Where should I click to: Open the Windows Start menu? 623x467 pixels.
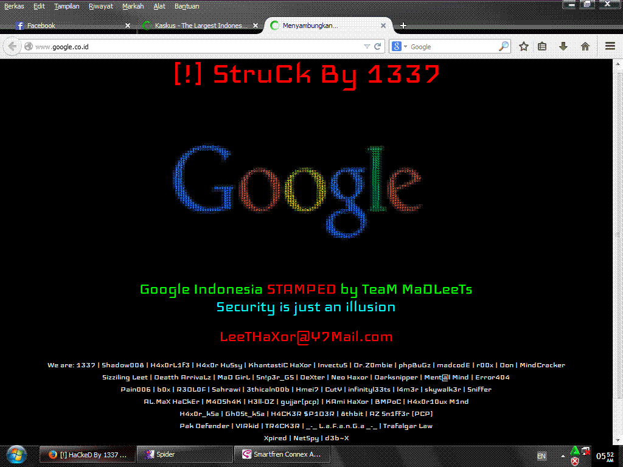click(16, 455)
